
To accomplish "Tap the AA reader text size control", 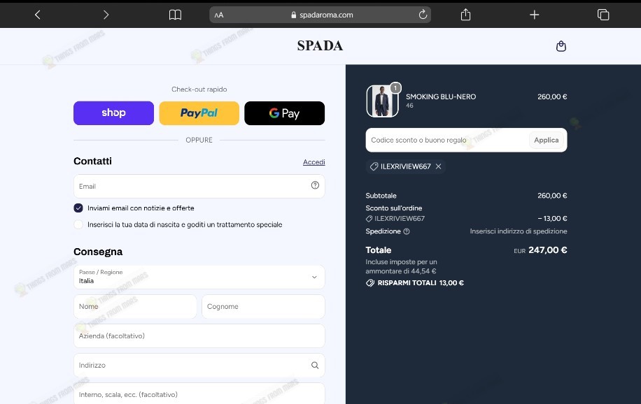I will pyautogui.click(x=219, y=15).
